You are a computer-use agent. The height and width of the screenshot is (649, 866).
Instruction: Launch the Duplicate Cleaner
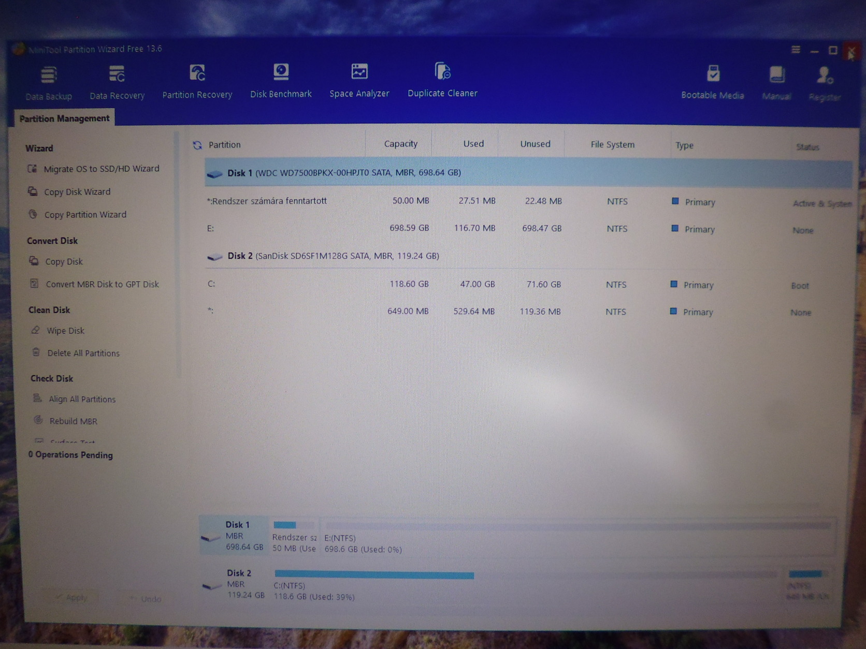point(442,80)
